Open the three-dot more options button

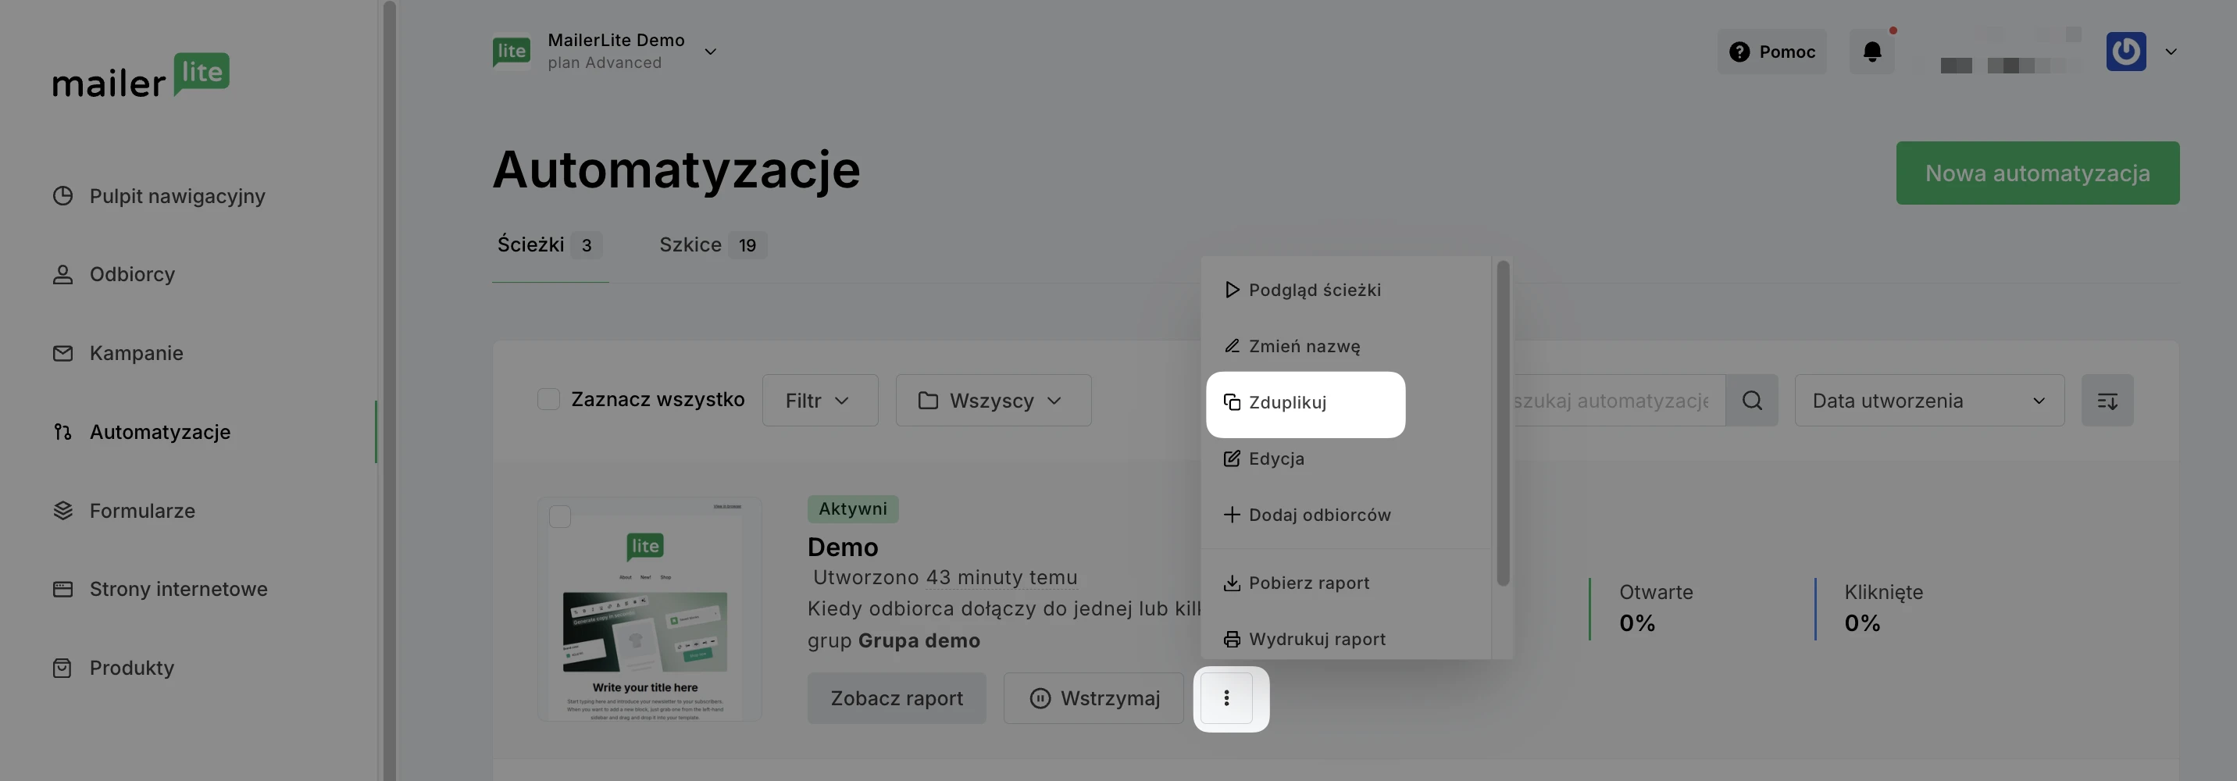coord(1226,698)
